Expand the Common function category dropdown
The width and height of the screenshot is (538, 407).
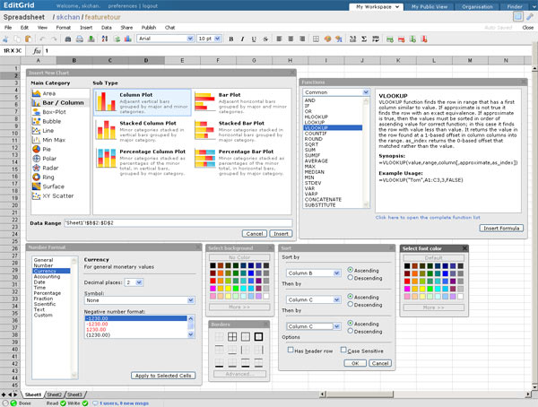click(x=336, y=92)
